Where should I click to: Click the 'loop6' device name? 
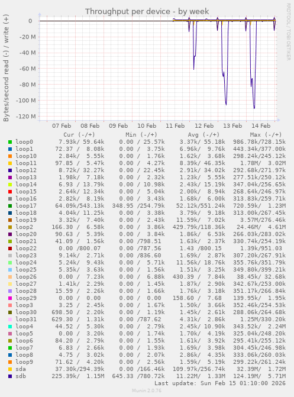pos(24,341)
